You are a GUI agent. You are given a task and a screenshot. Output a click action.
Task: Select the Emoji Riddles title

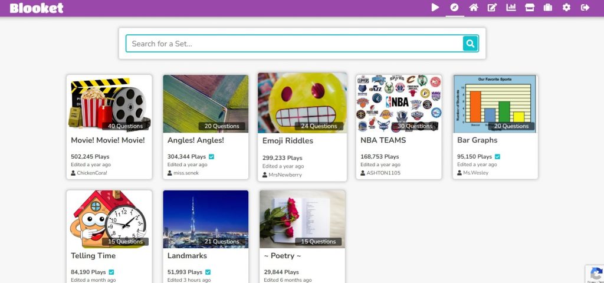288,141
